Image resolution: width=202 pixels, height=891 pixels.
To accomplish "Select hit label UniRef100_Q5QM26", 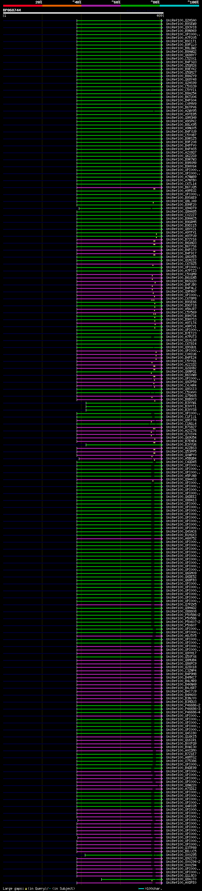I will (181, 65).
